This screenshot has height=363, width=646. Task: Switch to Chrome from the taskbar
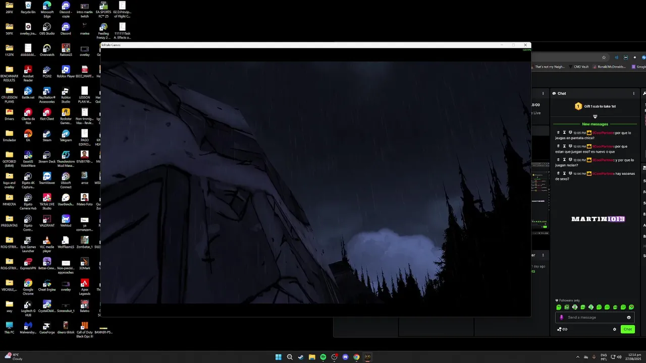coord(356,357)
